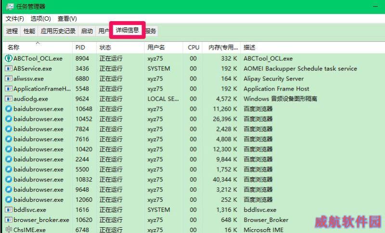This screenshot has width=385, height=233.
Task: Click Alipay Security Server description
Action: pyautogui.click(x=274, y=78)
